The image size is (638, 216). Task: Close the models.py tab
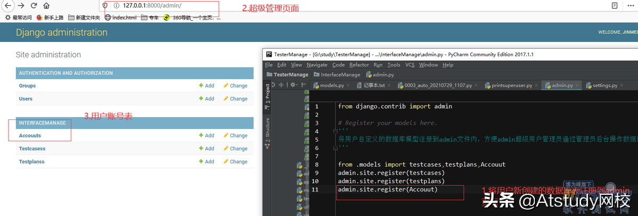tap(349, 85)
